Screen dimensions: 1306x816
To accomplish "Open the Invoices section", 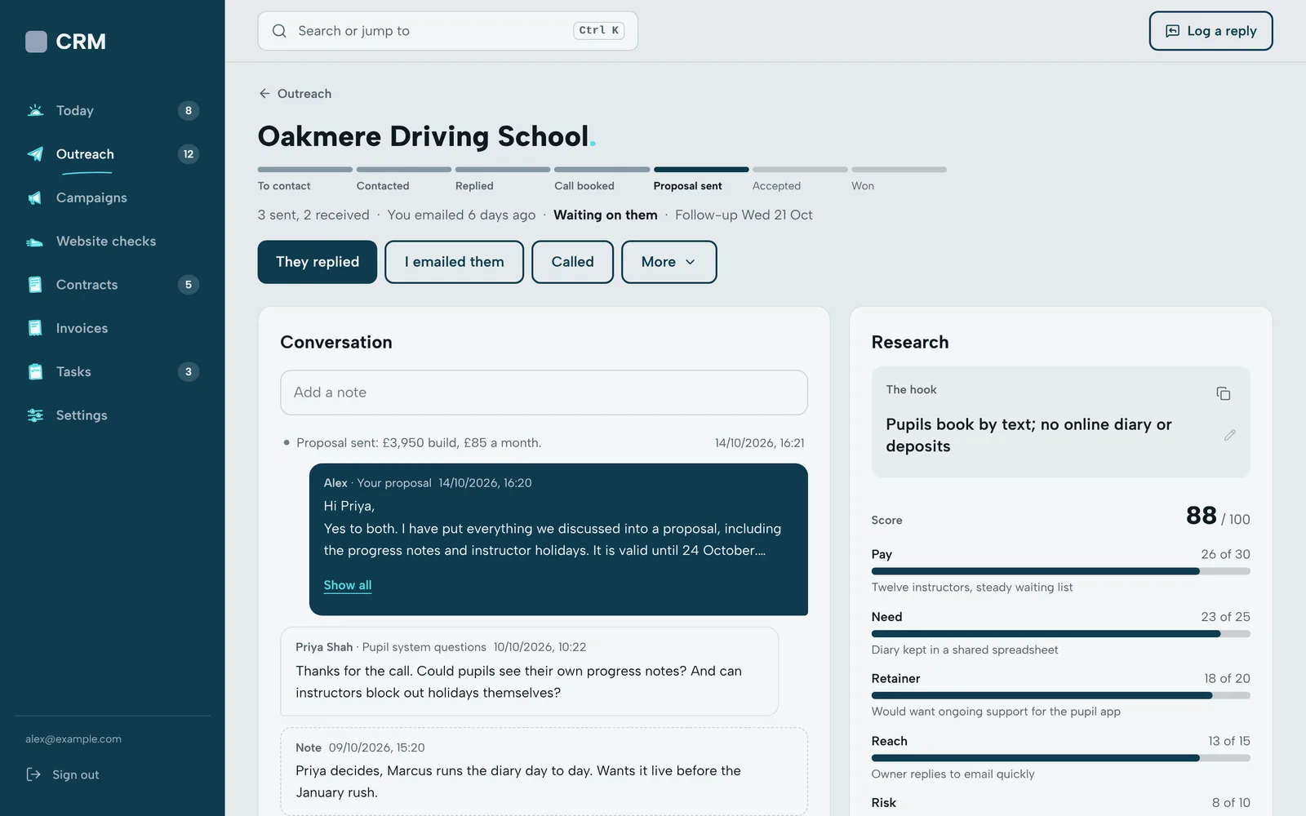I will tap(113, 328).
